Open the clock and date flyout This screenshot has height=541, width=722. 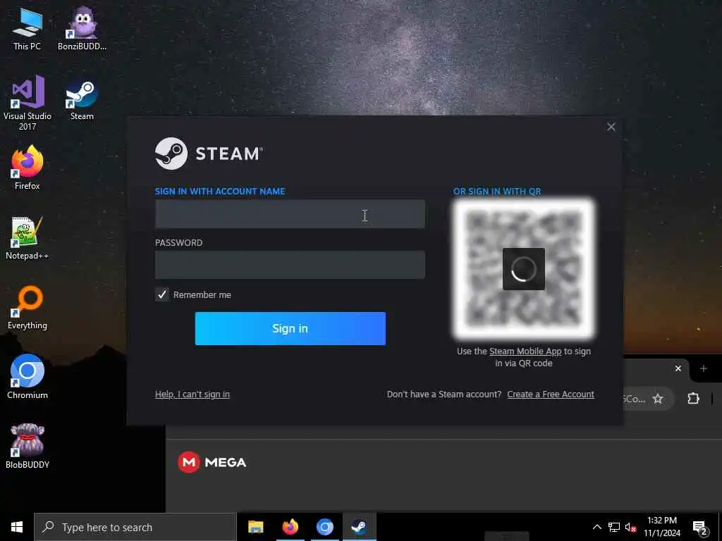pyautogui.click(x=662, y=527)
